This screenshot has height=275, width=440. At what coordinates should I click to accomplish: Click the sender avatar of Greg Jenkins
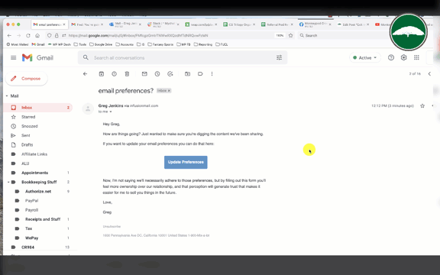click(88, 108)
